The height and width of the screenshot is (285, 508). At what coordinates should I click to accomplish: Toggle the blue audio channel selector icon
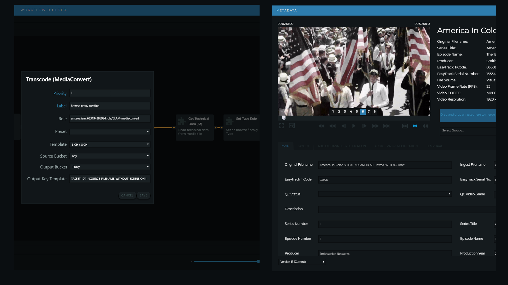415,126
